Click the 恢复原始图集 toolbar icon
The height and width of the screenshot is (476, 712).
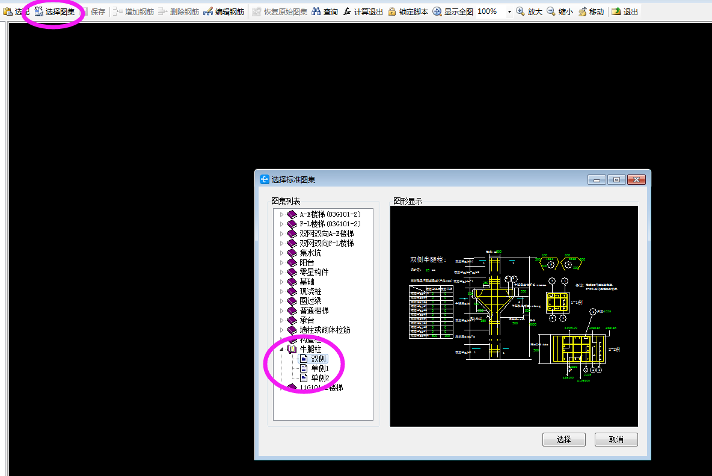point(257,12)
